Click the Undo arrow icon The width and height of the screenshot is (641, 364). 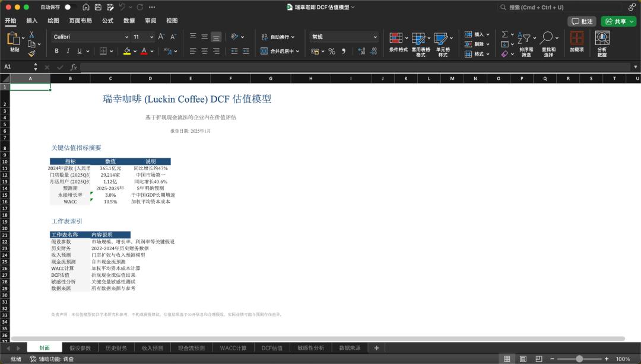[x=122, y=7]
